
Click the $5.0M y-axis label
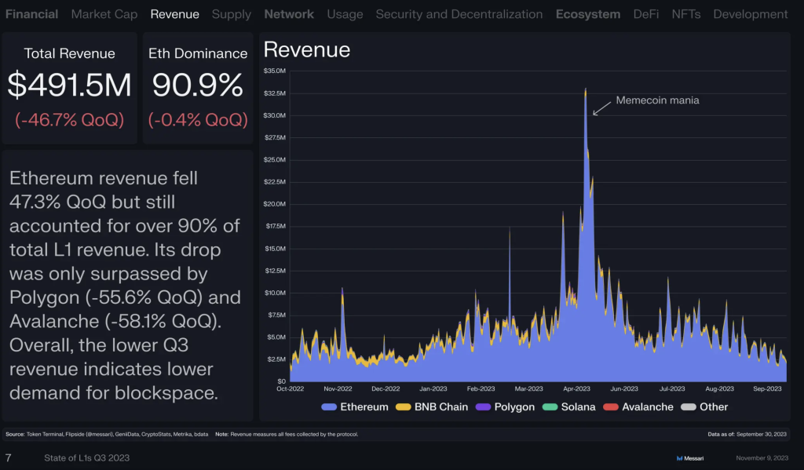pos(276,337)
